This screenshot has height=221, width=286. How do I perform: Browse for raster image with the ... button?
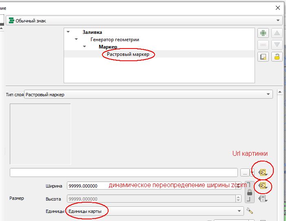pos(245,172)
